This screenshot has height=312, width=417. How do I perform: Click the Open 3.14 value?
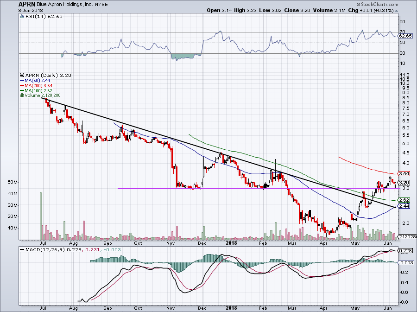click(x=219, y=10)
